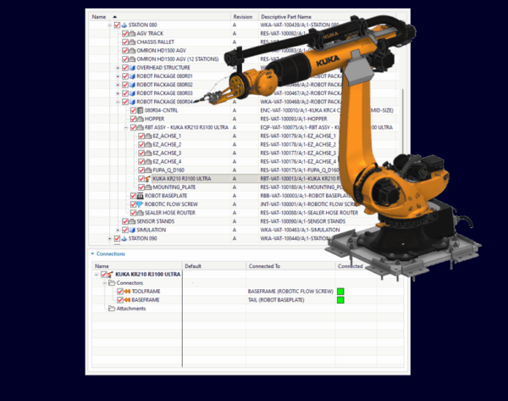The height and width of the screenshot is (401, 508).
Task: Click the Attachments folder icon
Action: (110, 309)
